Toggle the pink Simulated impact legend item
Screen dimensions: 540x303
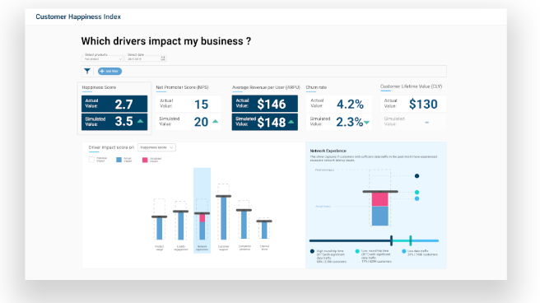(x=151, y=160)
